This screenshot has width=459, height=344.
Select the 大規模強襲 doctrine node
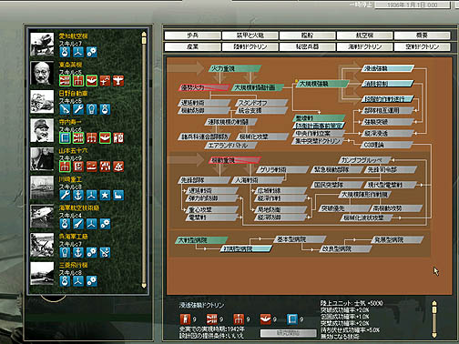tap(322, 84)
